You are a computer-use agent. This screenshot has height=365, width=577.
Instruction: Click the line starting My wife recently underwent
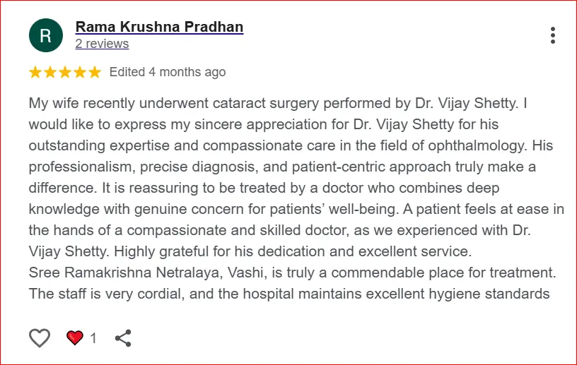pos(278,103)
